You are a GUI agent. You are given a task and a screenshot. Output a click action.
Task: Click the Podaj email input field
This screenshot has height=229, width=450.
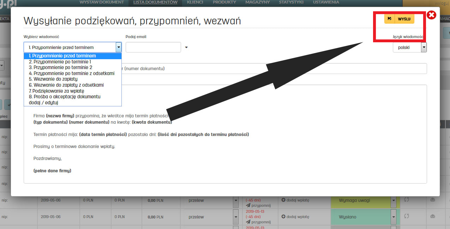click(153, 47)
